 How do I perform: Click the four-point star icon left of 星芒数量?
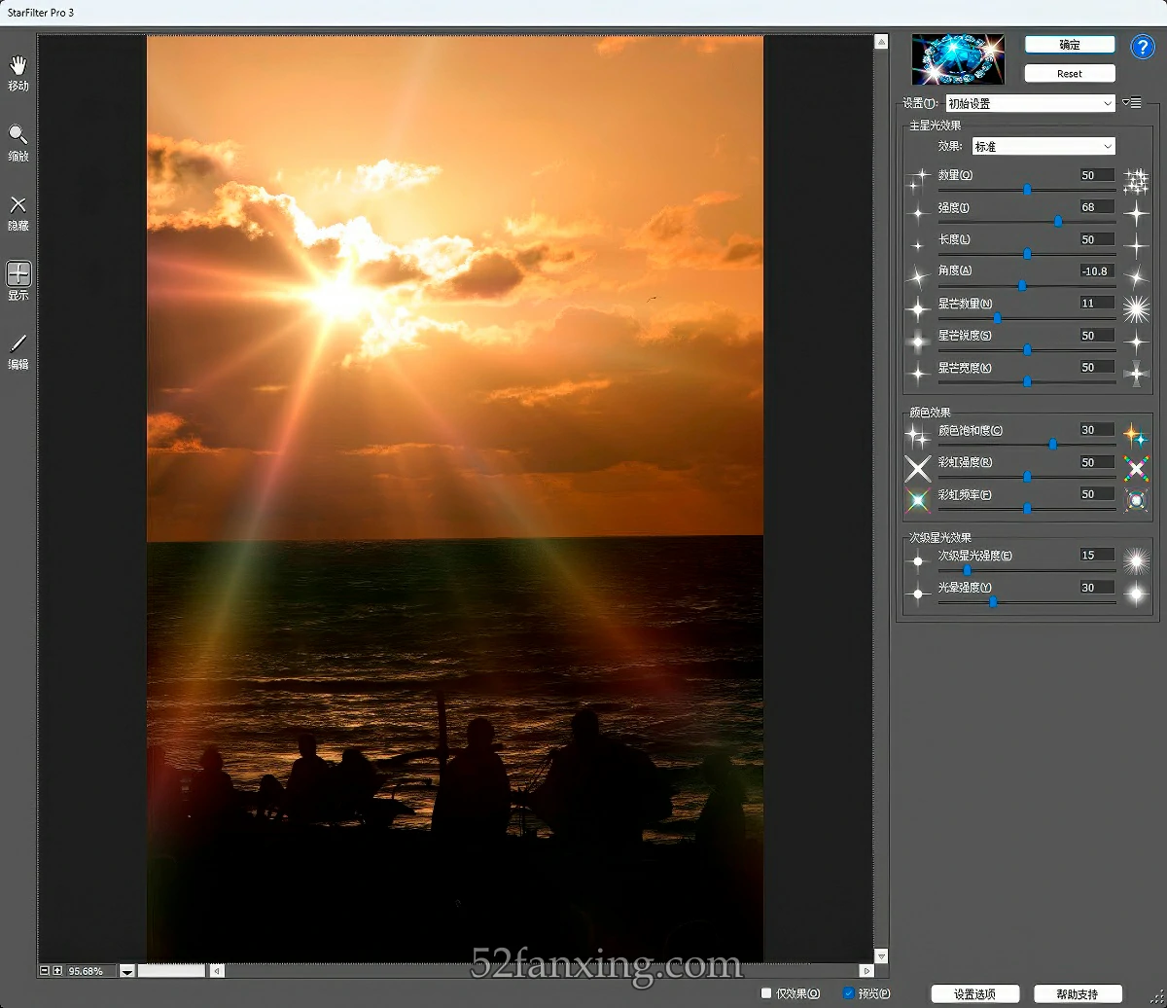coord(918,310)
